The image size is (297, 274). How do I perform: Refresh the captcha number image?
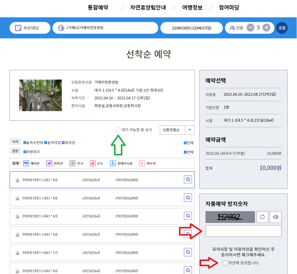262,217
